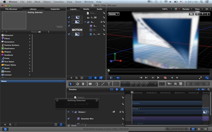Click the 3D orbit view tool
The image size is (212, 132).
pyautogui.click(x=202, y=14)
